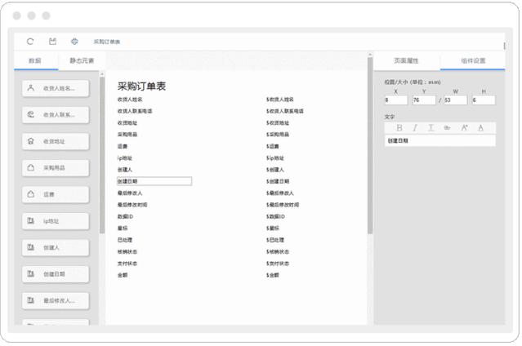Select the 最后修改人 field card in data panel

(56, 301)
